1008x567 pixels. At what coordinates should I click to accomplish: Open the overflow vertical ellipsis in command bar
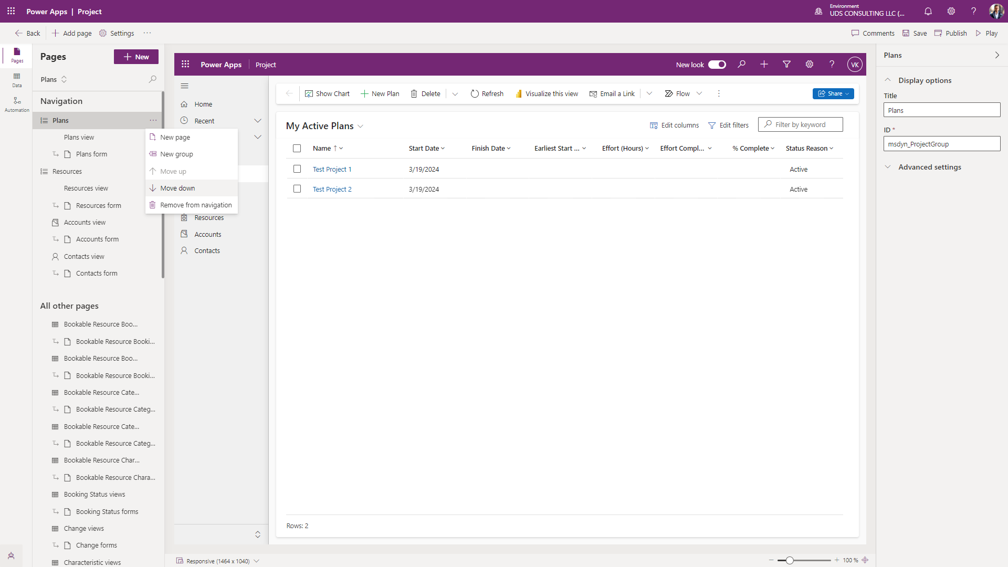pos(719,93)
